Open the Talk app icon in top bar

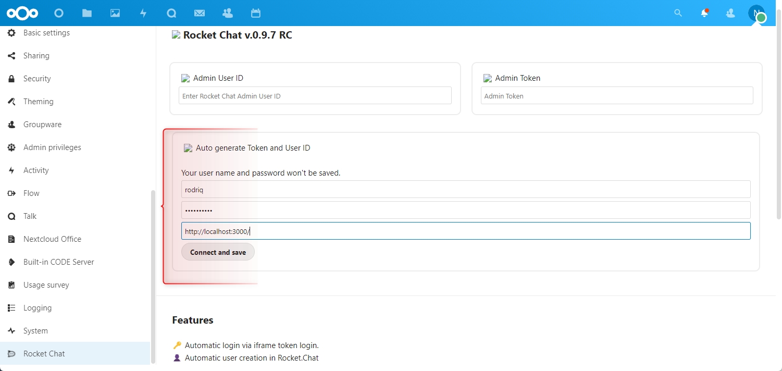click(171, 13)
